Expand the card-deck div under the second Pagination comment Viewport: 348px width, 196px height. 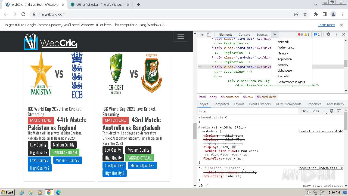213,57
